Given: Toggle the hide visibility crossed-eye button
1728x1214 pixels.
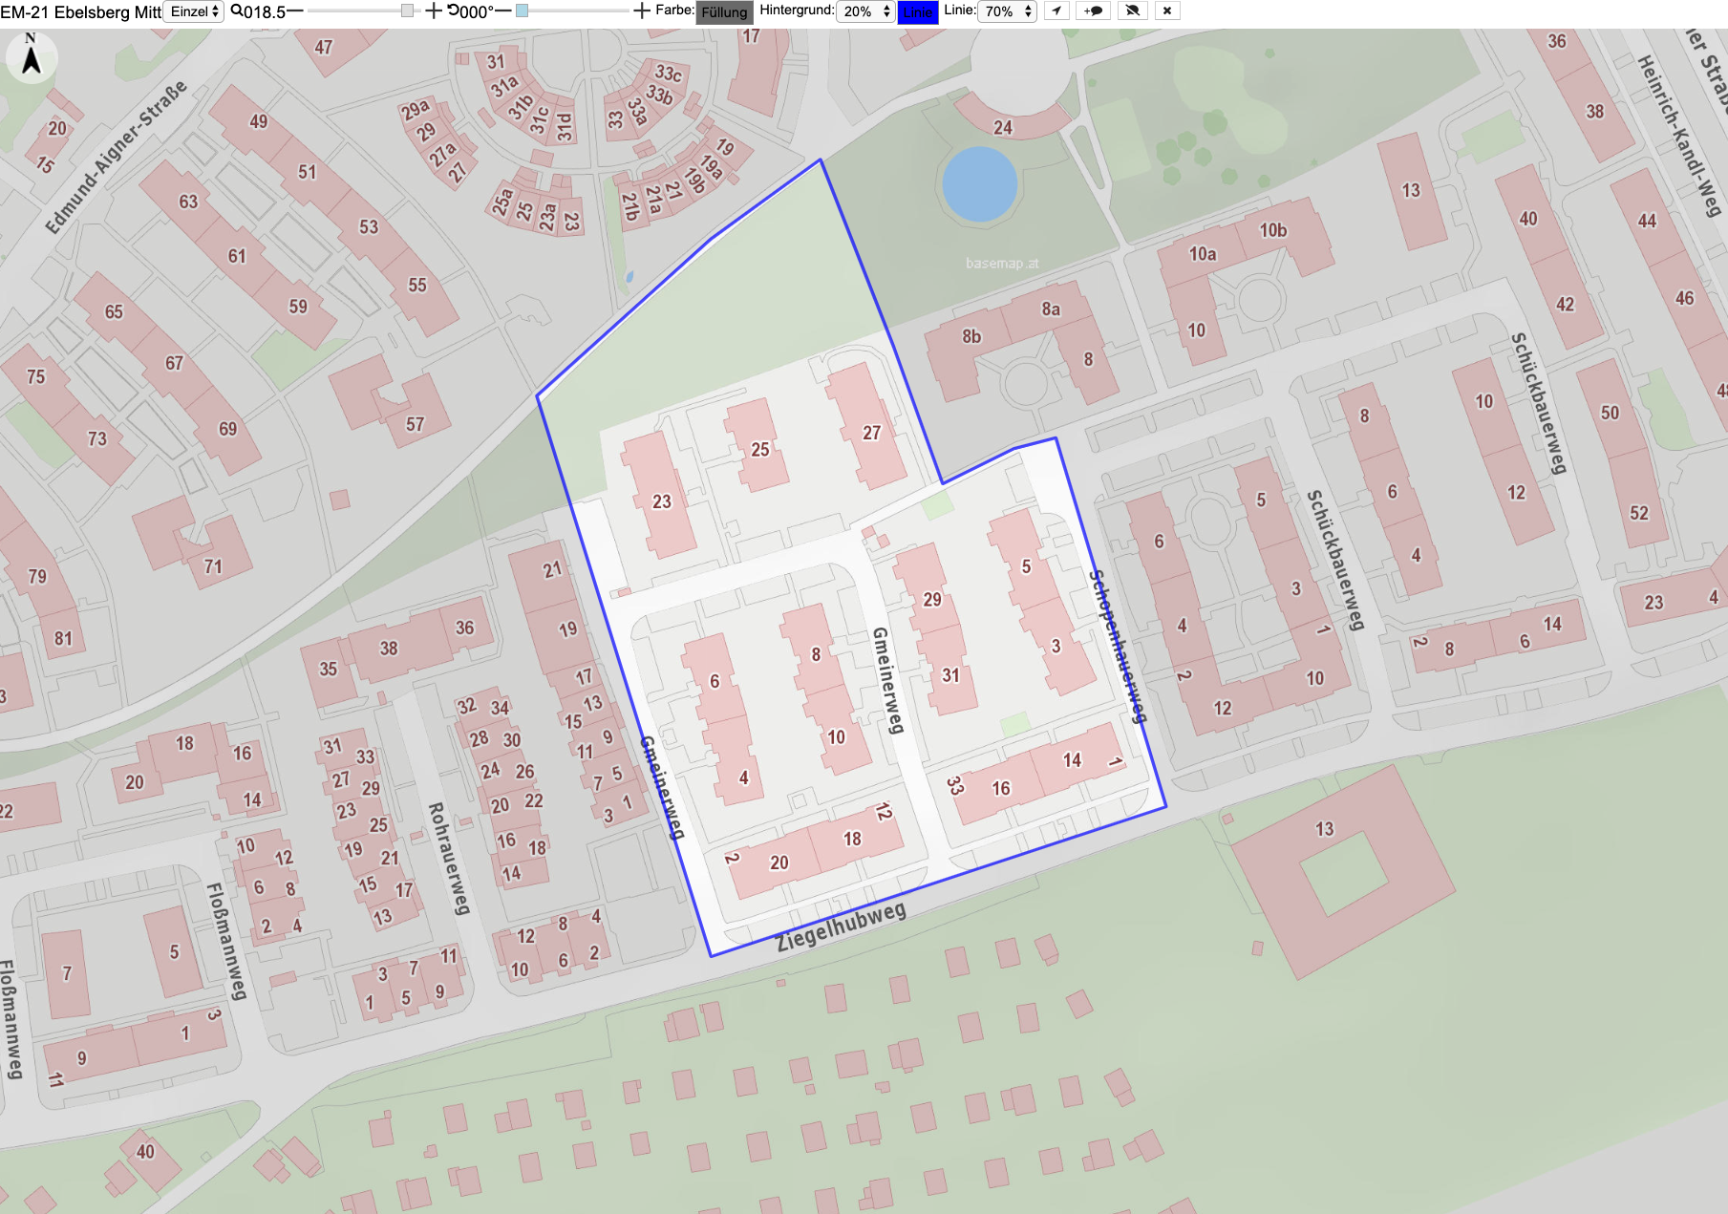Looking at the screenshot, I should tap(1132, 11).
